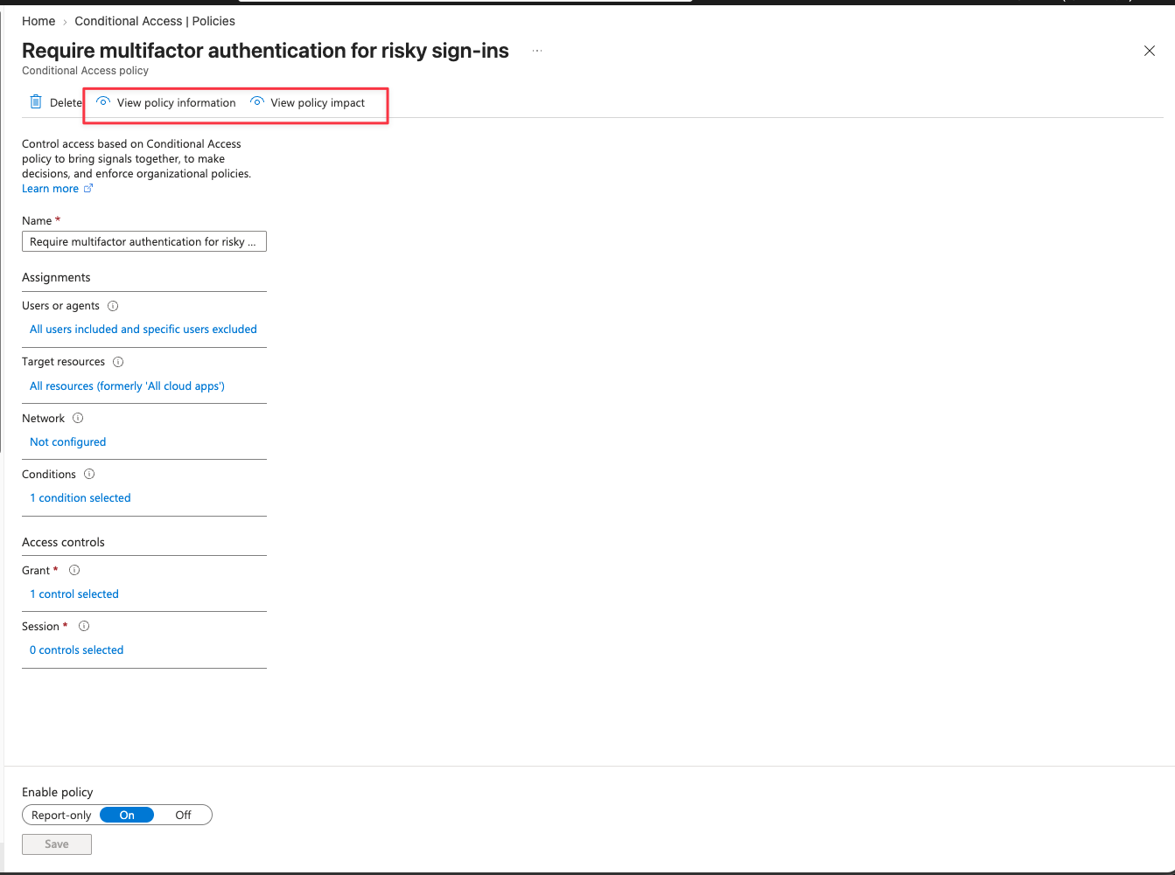Click the View policy information button
The image size is (1175, 875).
[x=166, y=102]
